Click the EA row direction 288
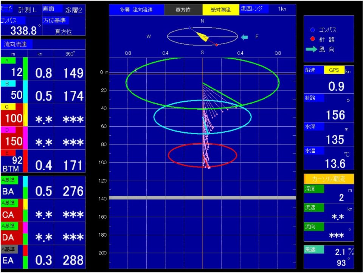The width and height of the screenshot is (363, 273). 73,260
